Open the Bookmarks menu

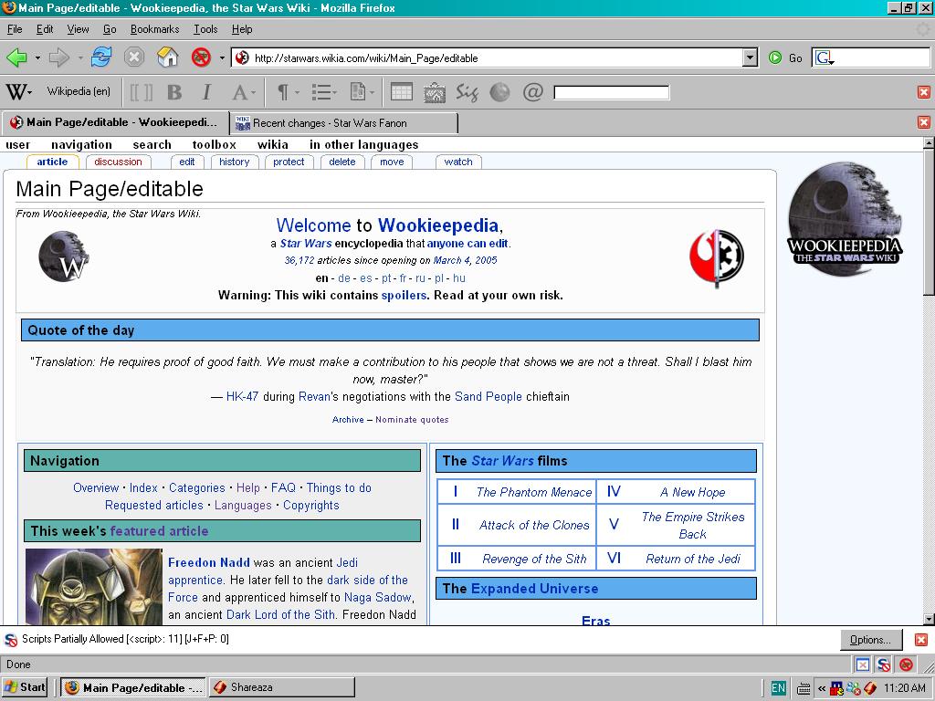pos(154,29)
